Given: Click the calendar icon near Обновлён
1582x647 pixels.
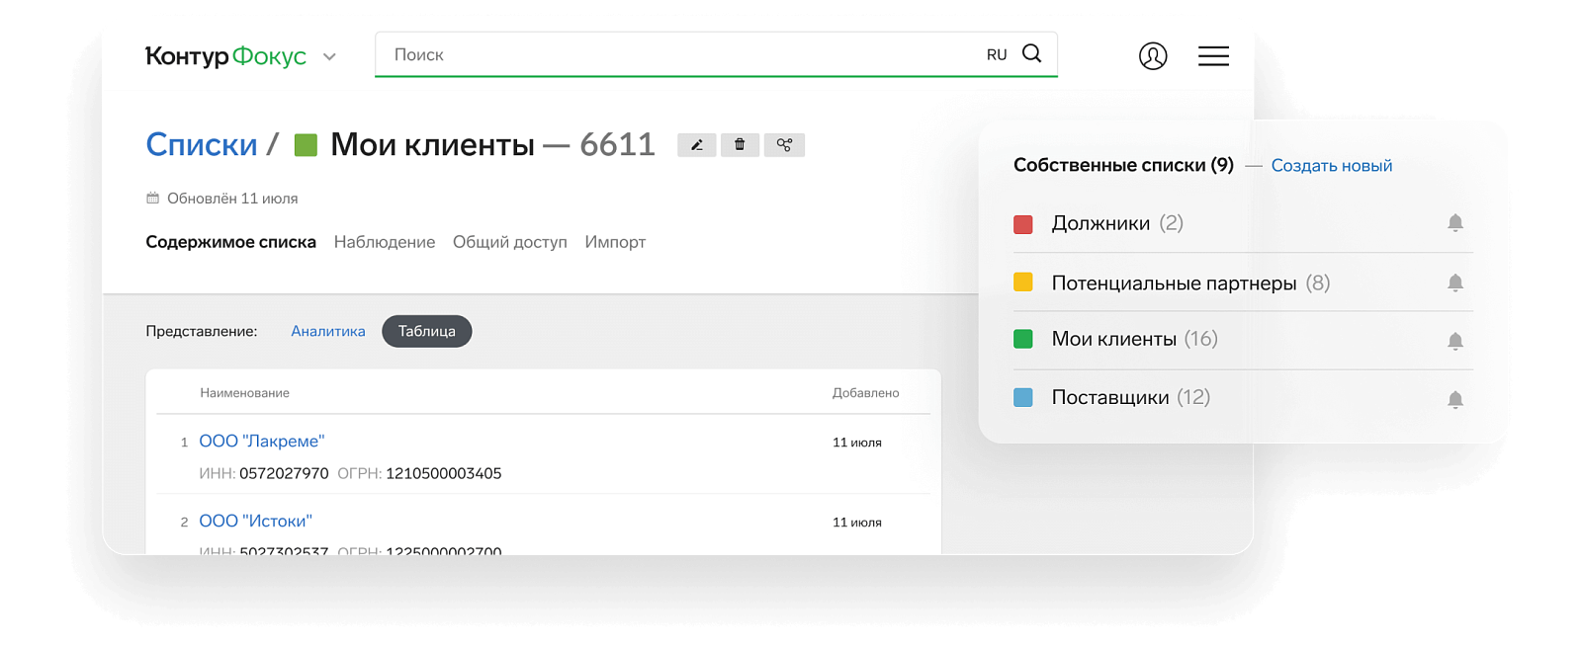Looking at the screenshot, I should 152,199.
